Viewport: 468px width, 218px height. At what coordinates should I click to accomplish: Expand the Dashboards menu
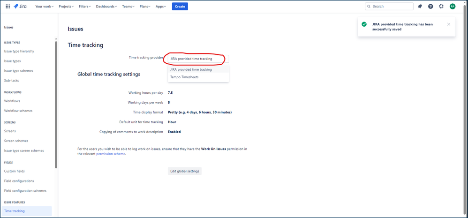tap(106, 6)
